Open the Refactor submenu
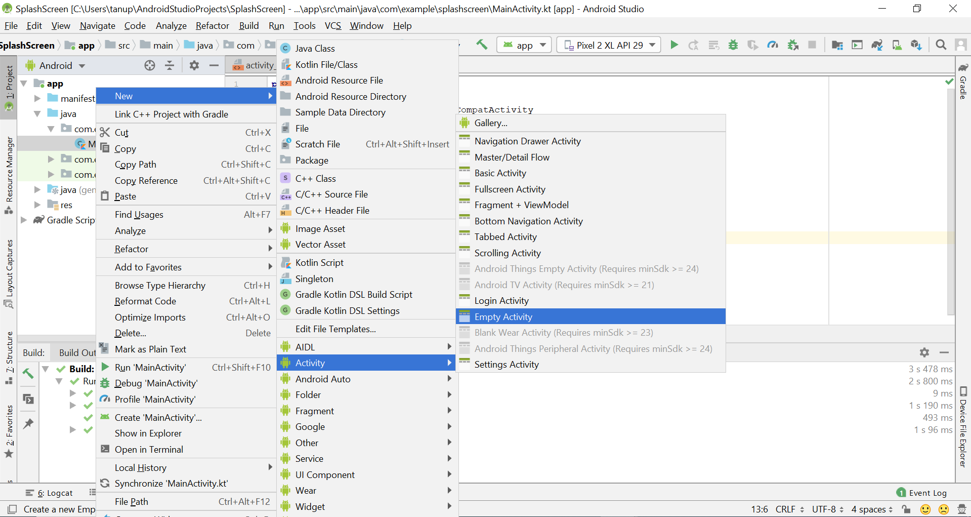Viewport: 971px width, 517px height. [186, 249]
